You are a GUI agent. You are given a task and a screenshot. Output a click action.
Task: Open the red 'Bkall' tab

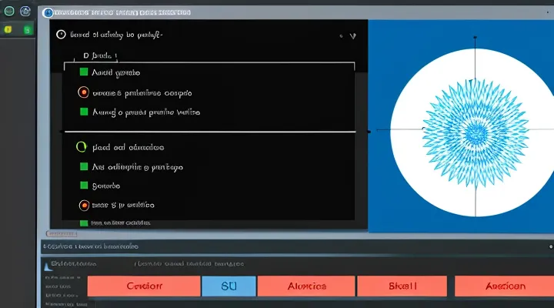[404, 286]
